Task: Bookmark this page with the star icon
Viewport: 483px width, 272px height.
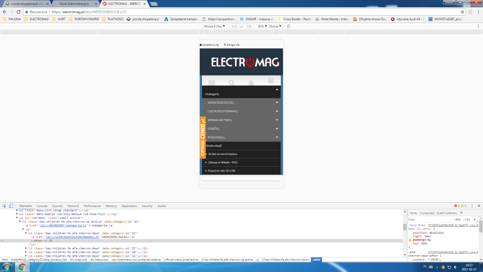Action: [462, 12]
